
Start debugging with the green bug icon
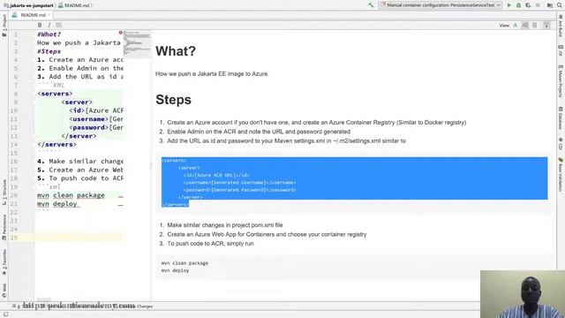click(x=518, y=5)
